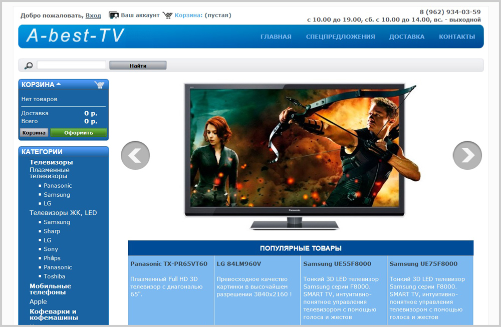
Task: Select the Philips brand category
Action: tap(52, 258)
